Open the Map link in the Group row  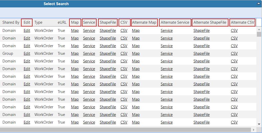75,54
